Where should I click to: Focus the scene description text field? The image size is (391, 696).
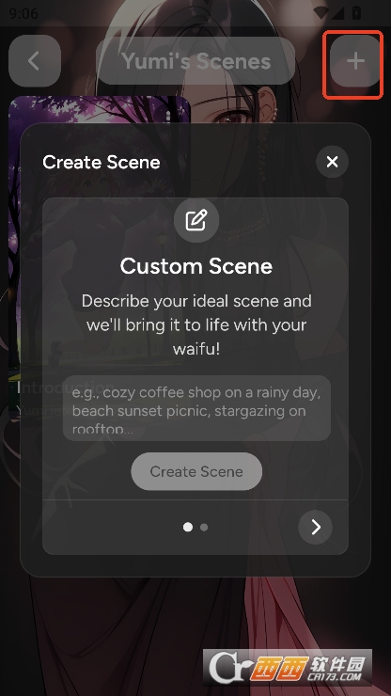[x=196, y=408]
